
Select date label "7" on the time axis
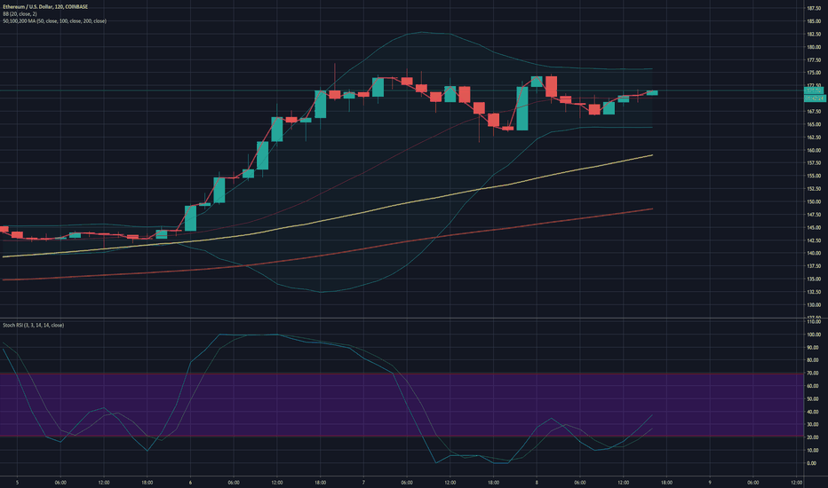363,483
